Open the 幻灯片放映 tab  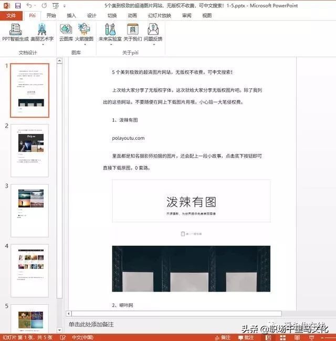159,16
